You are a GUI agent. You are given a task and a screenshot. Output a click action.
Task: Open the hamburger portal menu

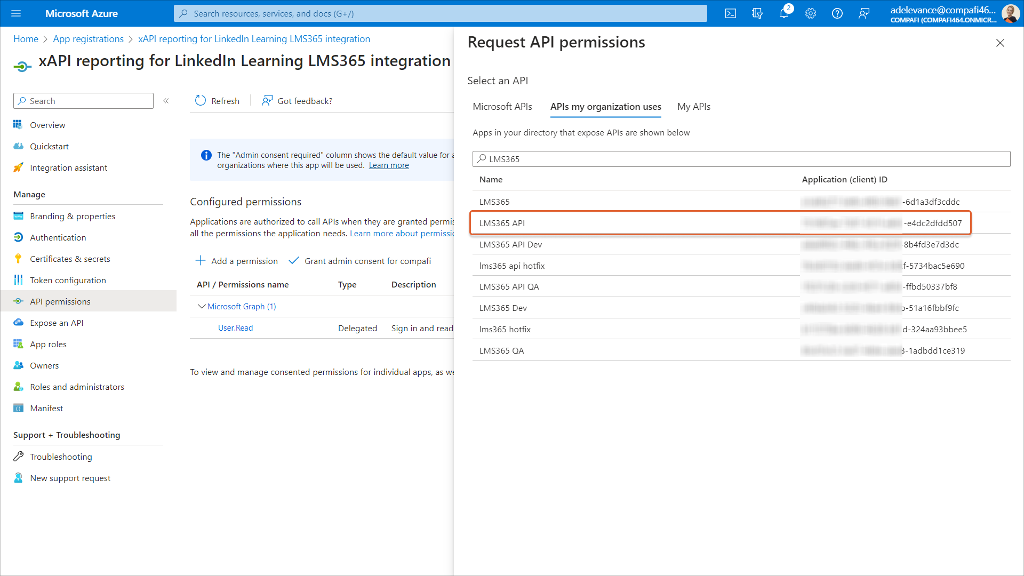(x=16, y=13)
